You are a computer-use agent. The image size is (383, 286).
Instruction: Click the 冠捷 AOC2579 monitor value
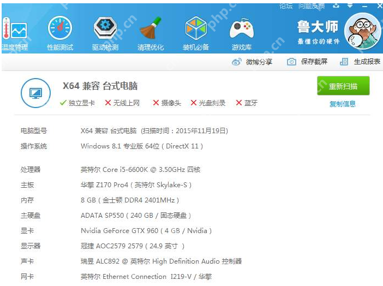click(x=133, y=246)
